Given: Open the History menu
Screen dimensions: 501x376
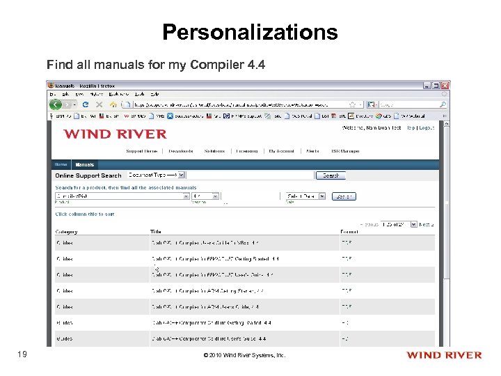Looking at the screenshot, I should click(x=97, y=94).
